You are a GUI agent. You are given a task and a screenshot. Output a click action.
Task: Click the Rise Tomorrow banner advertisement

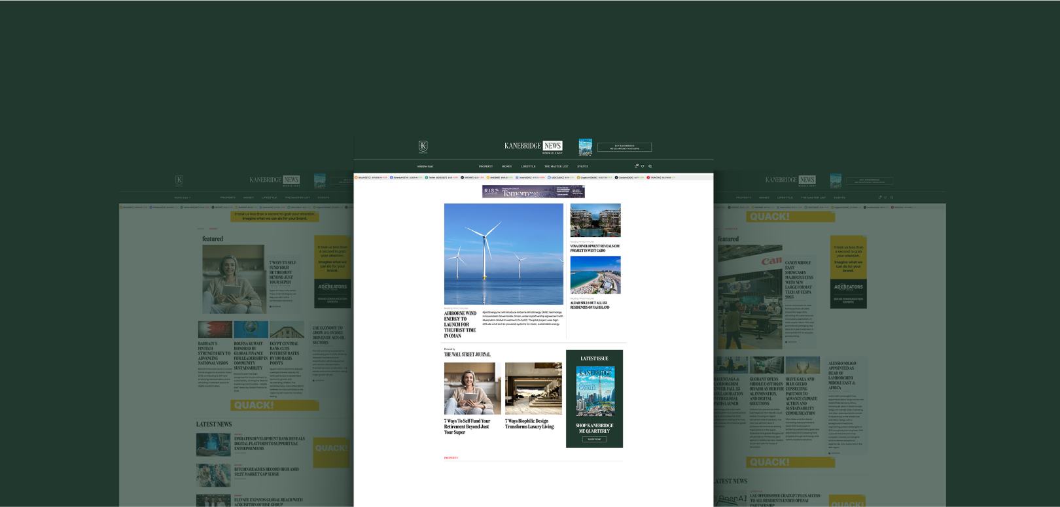[x=533, y=192]
